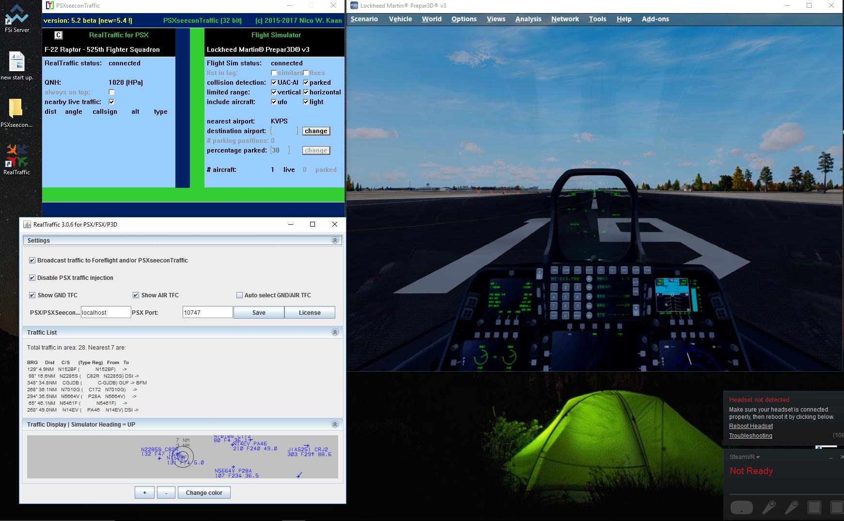Open the Network menu
This screenshot has width=844, height=521.
click(x=565, y=19)
